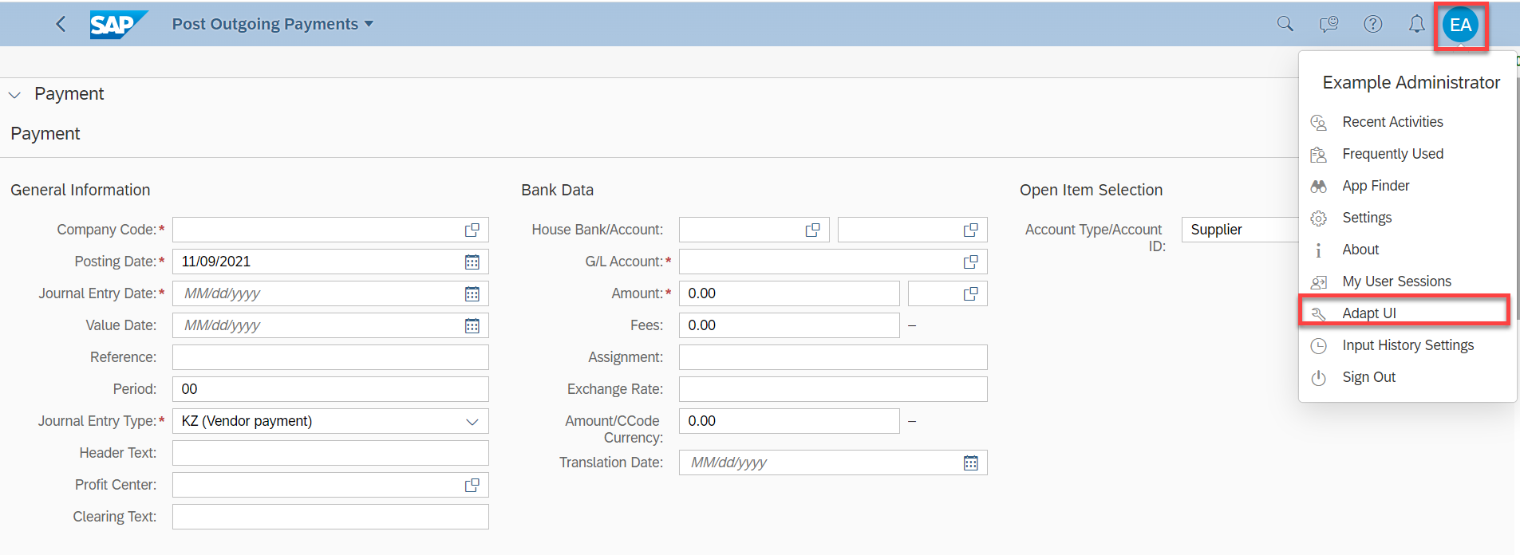Open value help for House Bank field
This screenshot has height=555, width=1520.
coord(813,230)
